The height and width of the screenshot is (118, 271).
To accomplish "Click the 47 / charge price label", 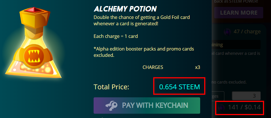I will [247, 32].
